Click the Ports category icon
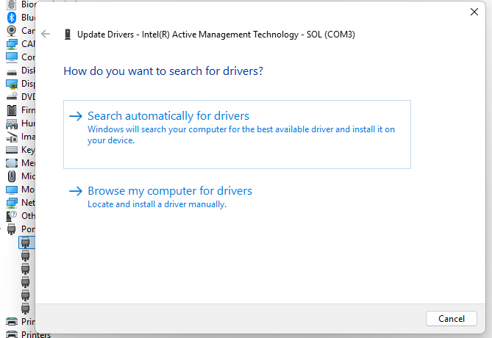This screenshot has width=492, height=338. click(x=12, y=229)
